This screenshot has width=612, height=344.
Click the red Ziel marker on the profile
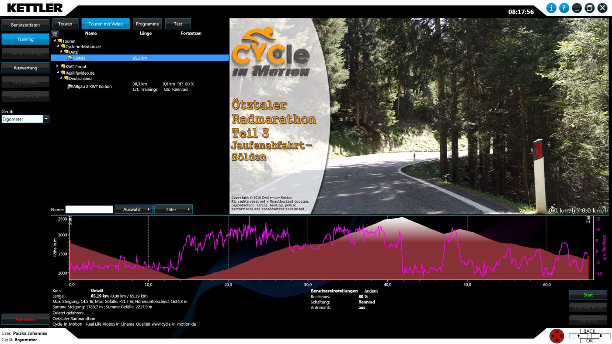coord(588,267)
